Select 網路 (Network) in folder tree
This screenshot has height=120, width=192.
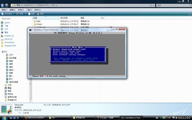(x=9, y=91)
